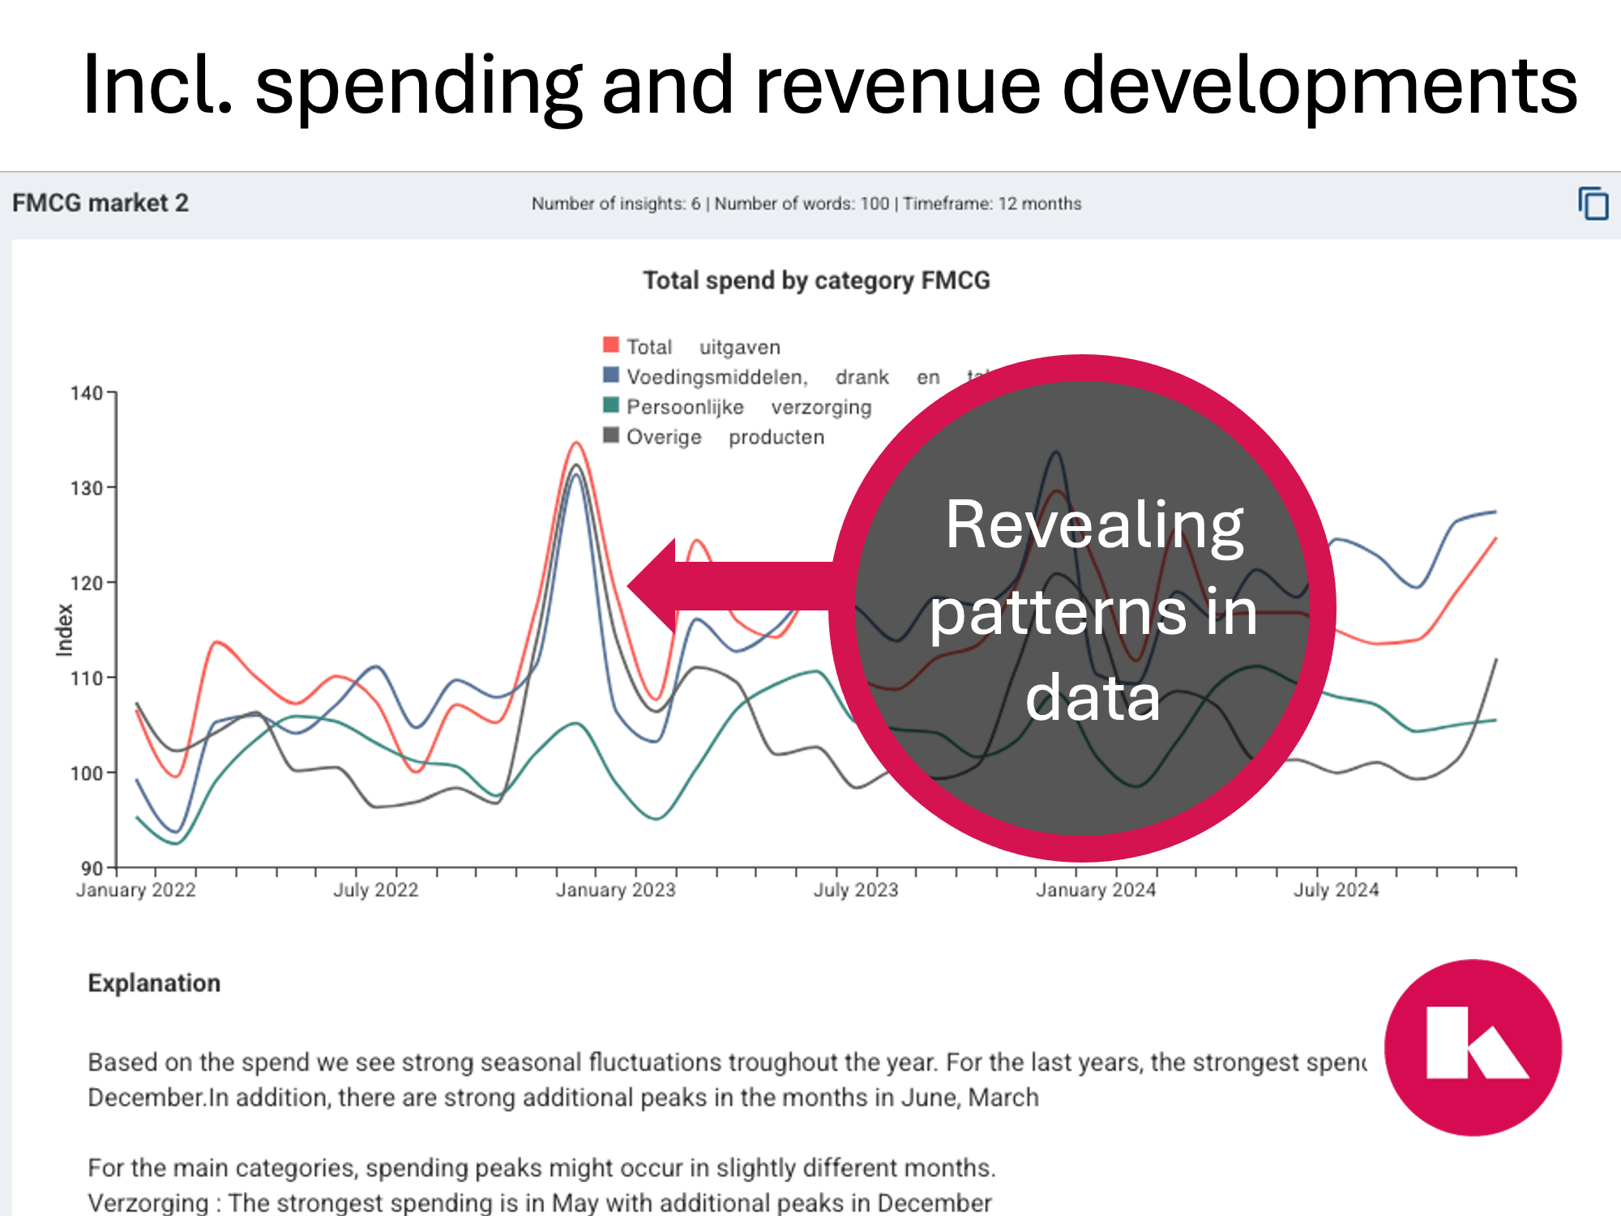Click the copy icon in FMCG header
Image resolution: width=1621 pixels, height=1216 pixels.
click(x=1593, y=203)
